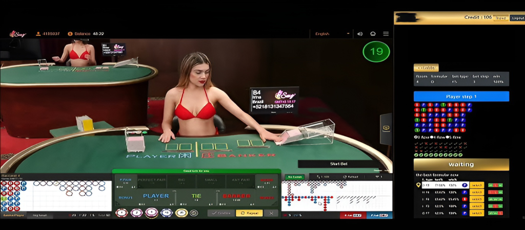Select the red betting chip
The width and height of the screenshot is (525, 230).
coord(122,213)
